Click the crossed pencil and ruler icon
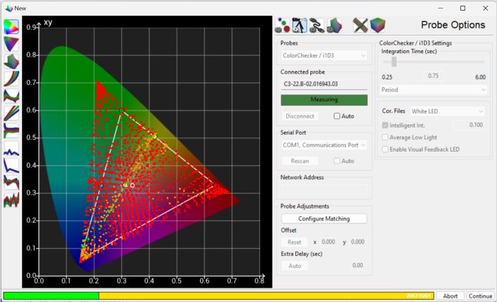Viewport: 497px width, 302px height. point(361,26)
